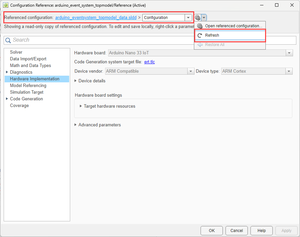
Task: Select Solver in the left pane
Action: point(16,52)
